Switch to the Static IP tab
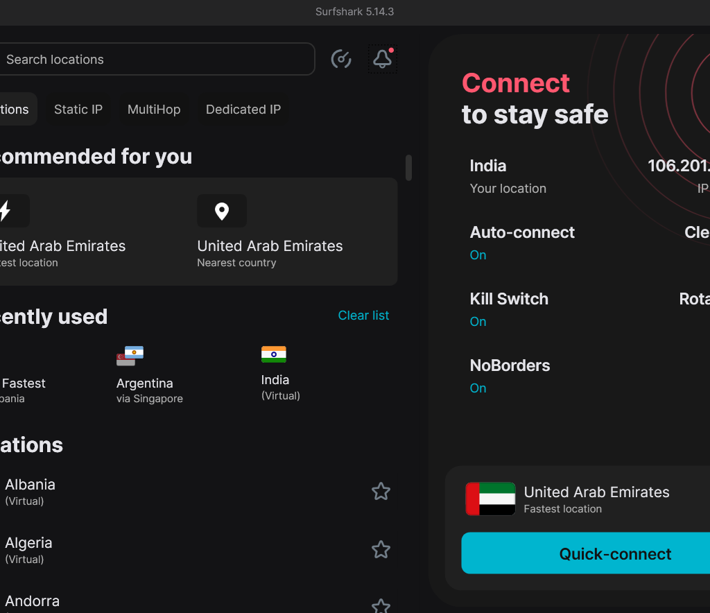 click(x=78, y=109)
